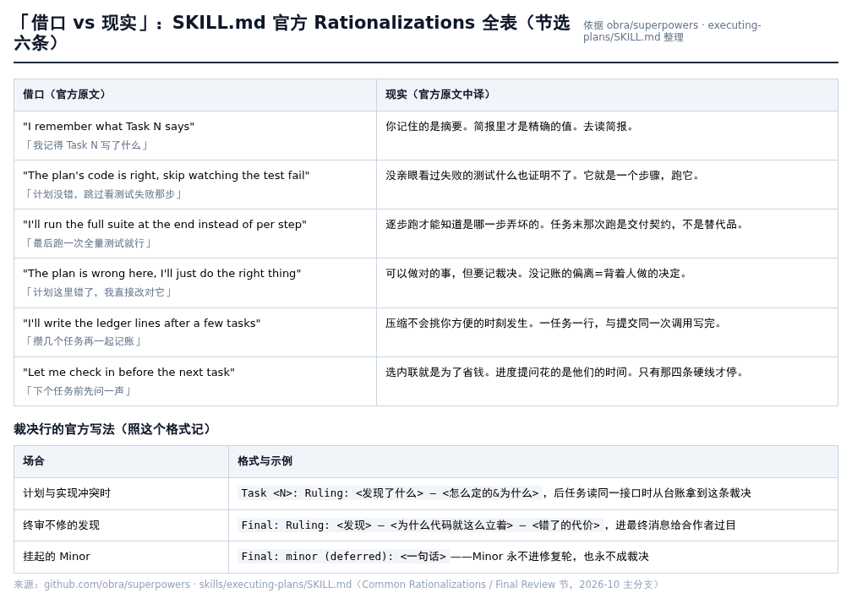Click the row label 计划与实现冲突时
The height and width of the screenshot is (604, 852).
pos(67,493)
